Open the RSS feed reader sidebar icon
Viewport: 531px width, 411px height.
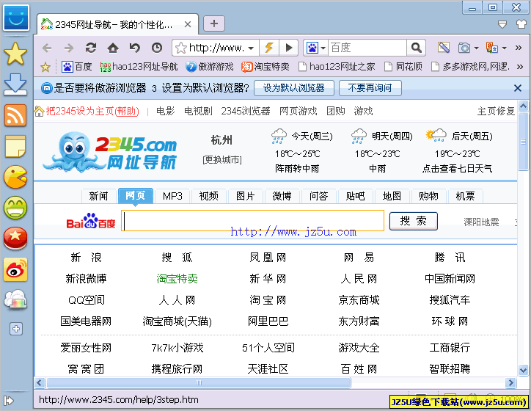15,115
